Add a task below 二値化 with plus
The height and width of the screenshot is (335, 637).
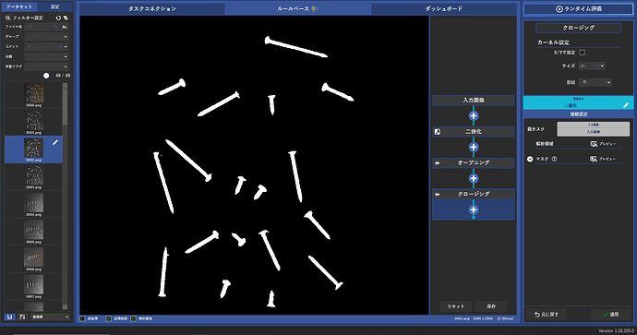click(x=474, y=147)
